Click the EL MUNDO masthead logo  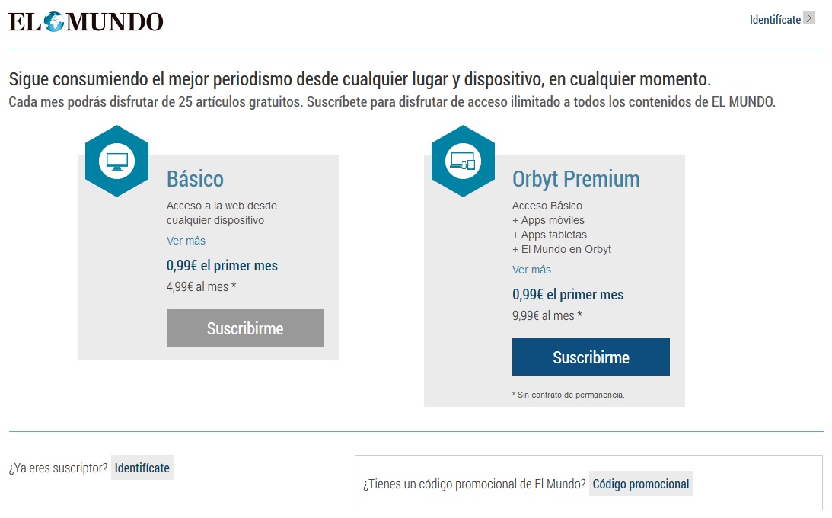tap(85, 21)
